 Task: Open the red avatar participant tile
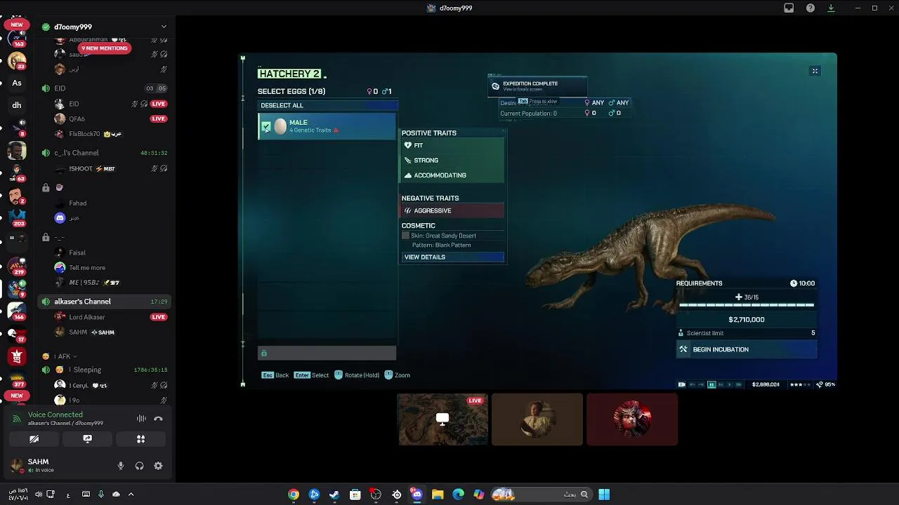click(x=632, y=419)
